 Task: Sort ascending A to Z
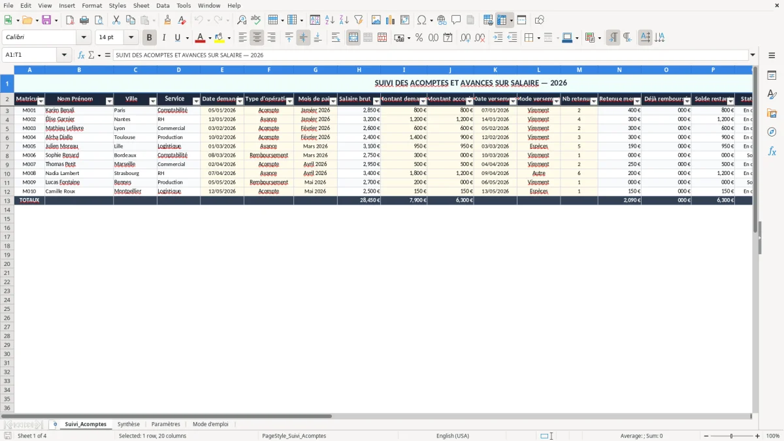(x=330, y=20)
